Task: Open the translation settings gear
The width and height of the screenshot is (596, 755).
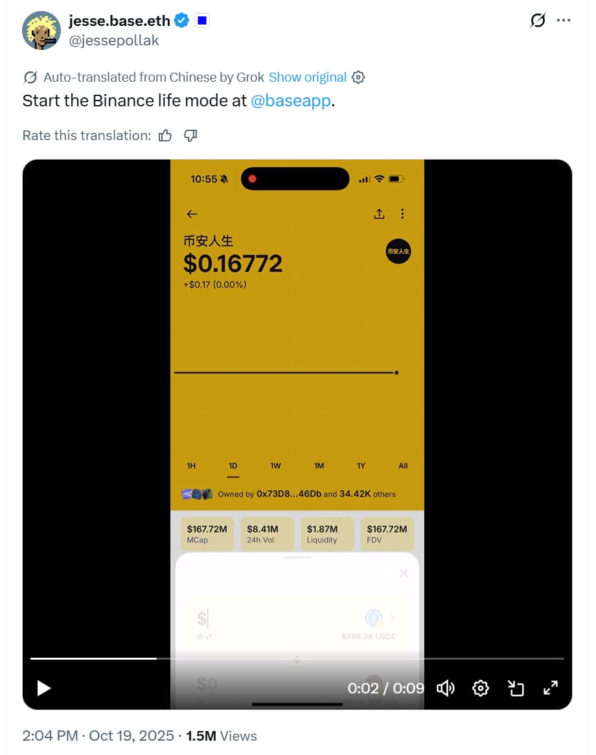Action: click(x=358, y=77)
